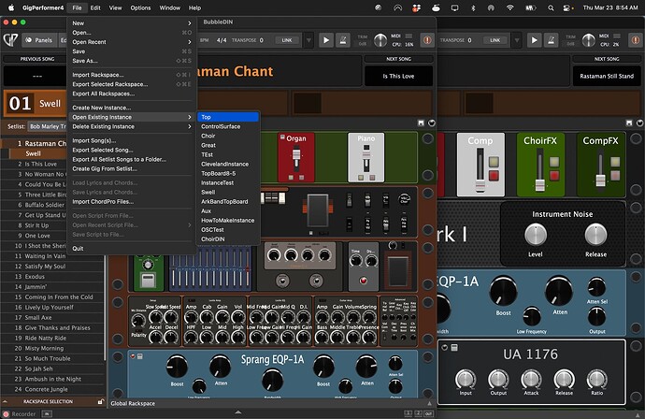
Task: Expand the Rackspace Selection panel arrow
Action: pos(5,402)
